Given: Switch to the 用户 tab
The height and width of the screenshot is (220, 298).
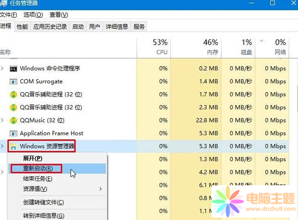Looking at the screenshot, I should click(94, 27).
